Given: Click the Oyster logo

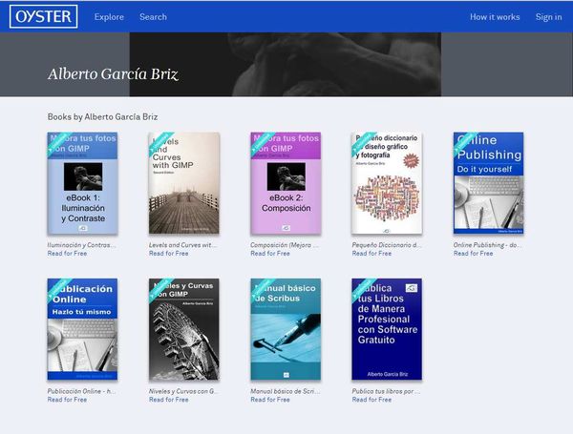Looking at the screenshot, I should (x=44, y=16).
